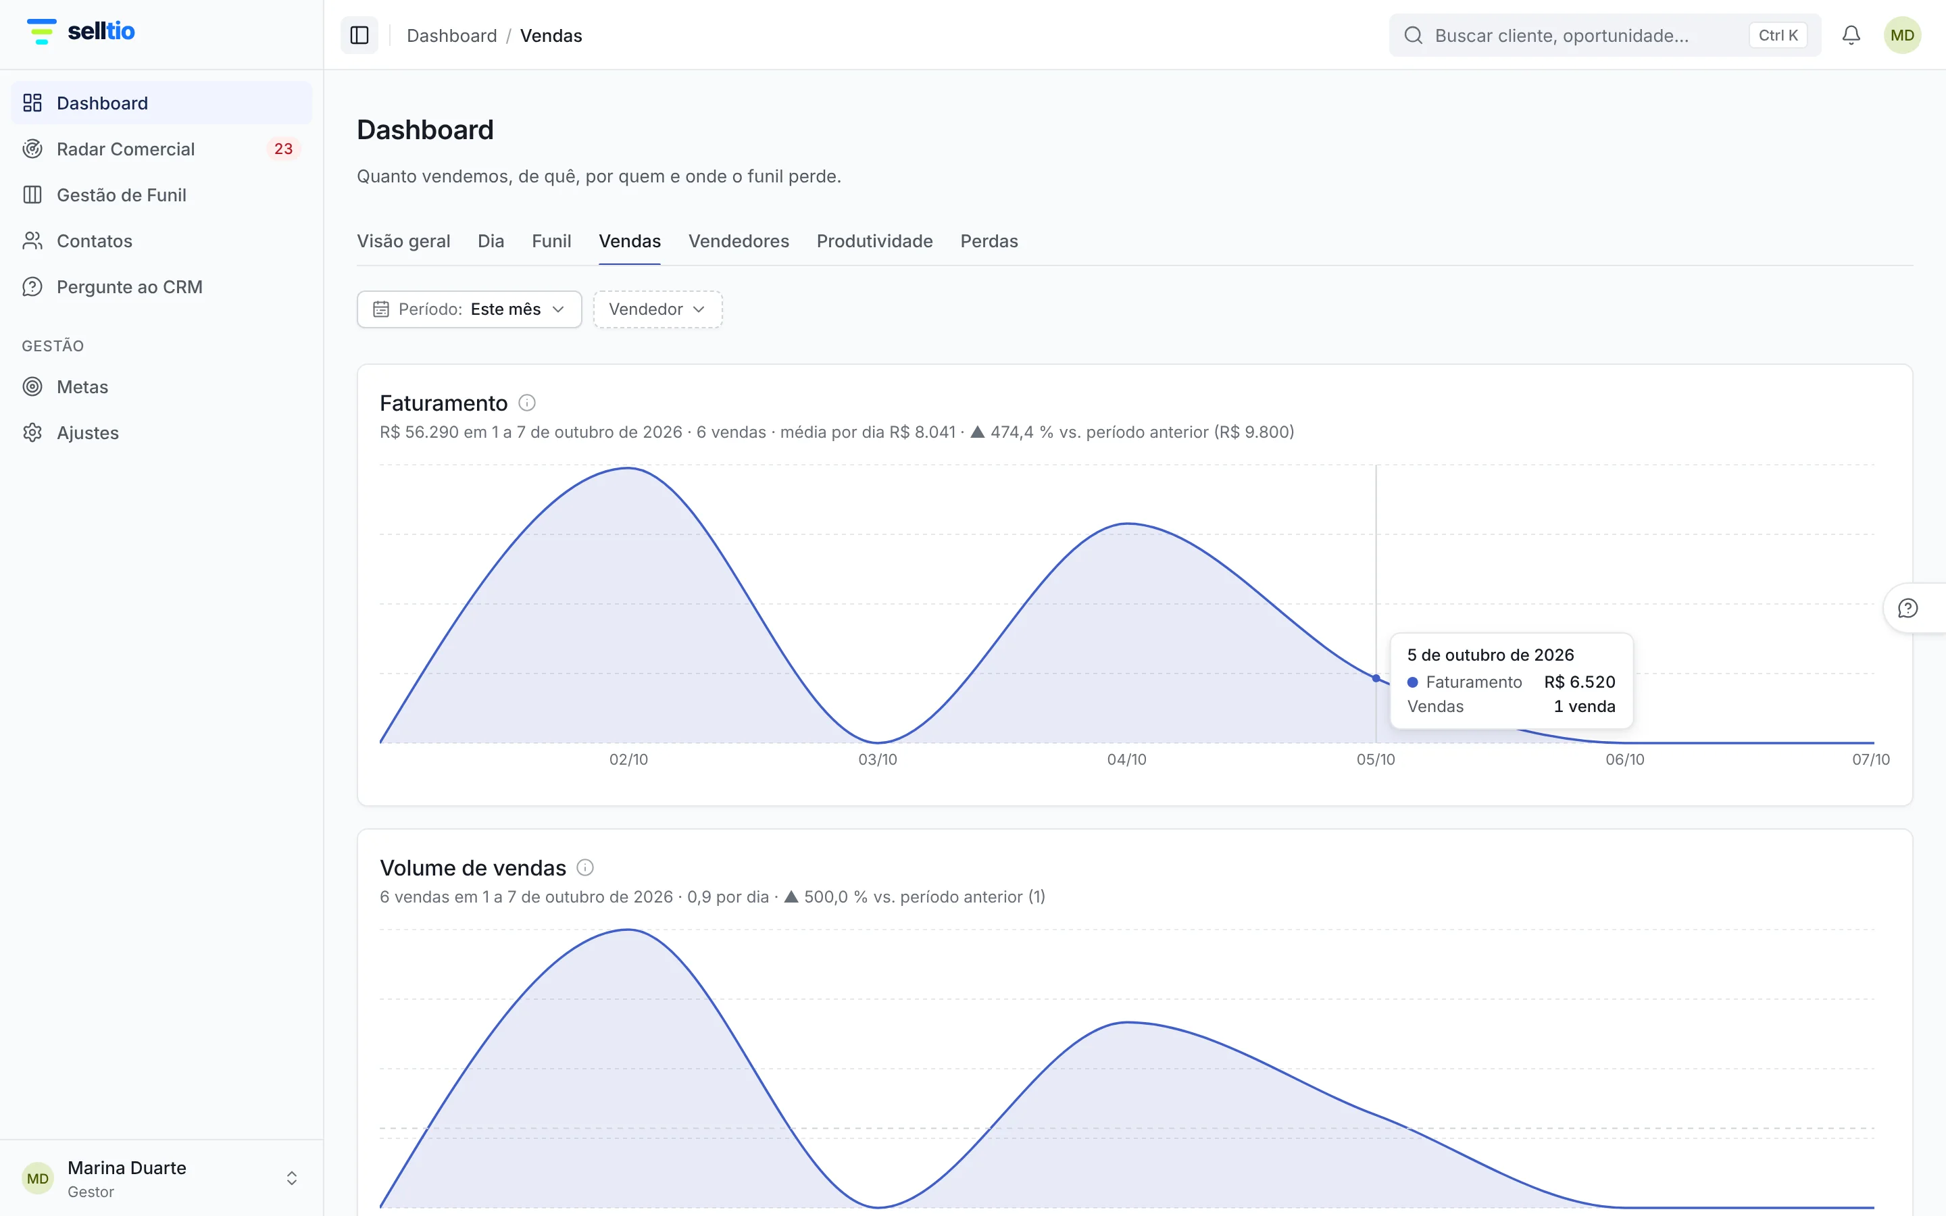Image resolution: width=1946 pixels, height=1216 pixels.
Task: Click the 04/10 axis label on Faturamento chart
Action: click(1126, 759)
